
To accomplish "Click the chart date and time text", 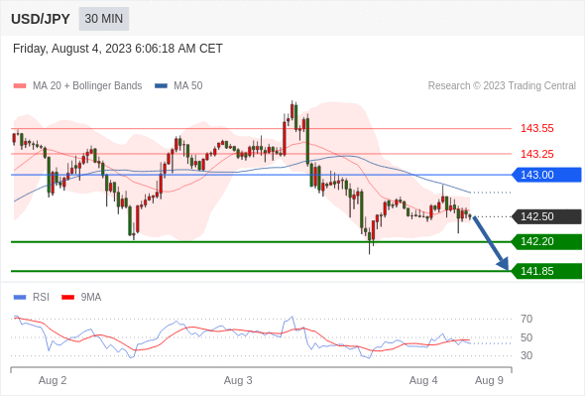I will point(118,49).
